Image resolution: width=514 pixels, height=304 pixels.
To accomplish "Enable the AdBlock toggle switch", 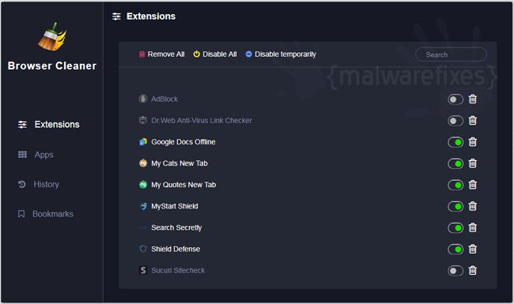I will [455, 99].
